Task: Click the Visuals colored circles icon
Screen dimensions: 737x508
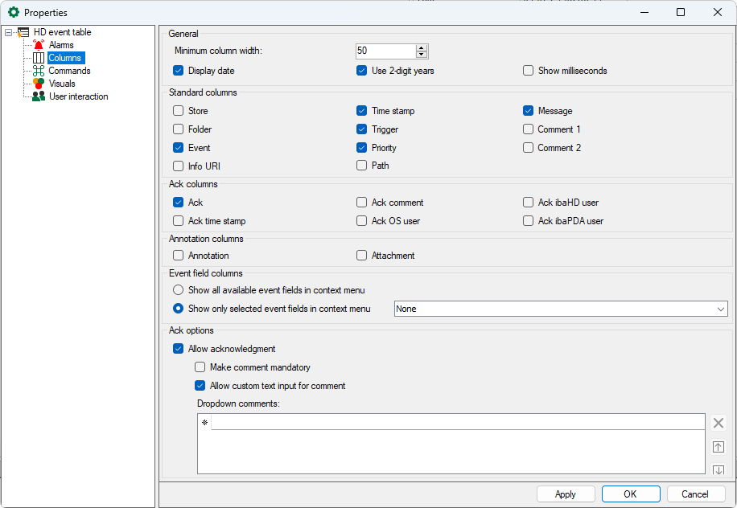Action: click(x=39, y=84)
